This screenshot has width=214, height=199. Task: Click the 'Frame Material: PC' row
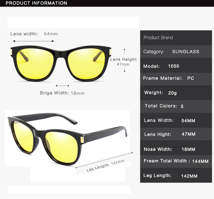pos(176,79)
